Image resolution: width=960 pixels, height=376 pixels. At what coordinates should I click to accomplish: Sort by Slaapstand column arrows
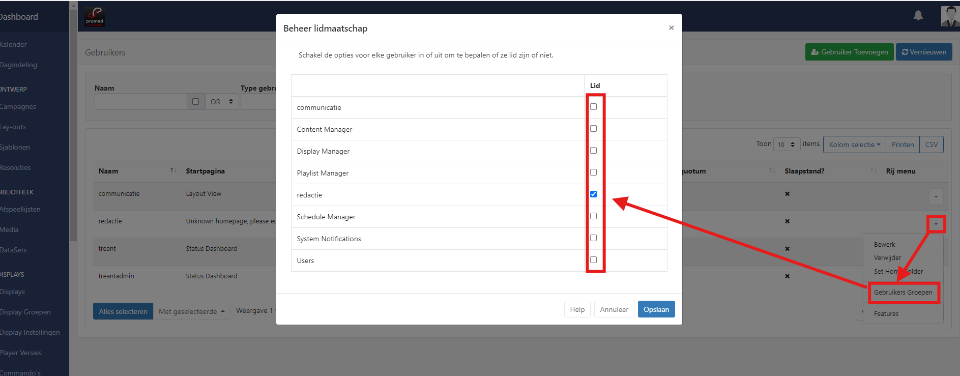point(873,171)
